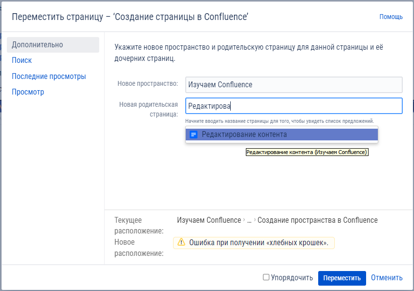Click the breadcrumb error message text
Screen dimensions: 414x291
click(258, 242)
